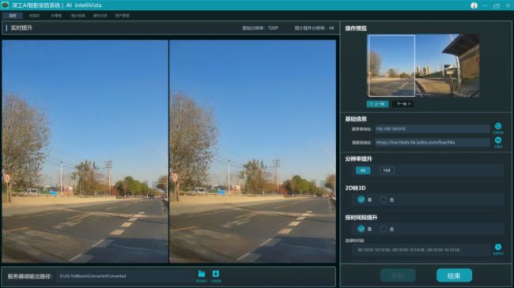The height and width of the screenshot is (288, 514).
Task: Choose the 16K resolution option
Action: (x=387, y=170)
